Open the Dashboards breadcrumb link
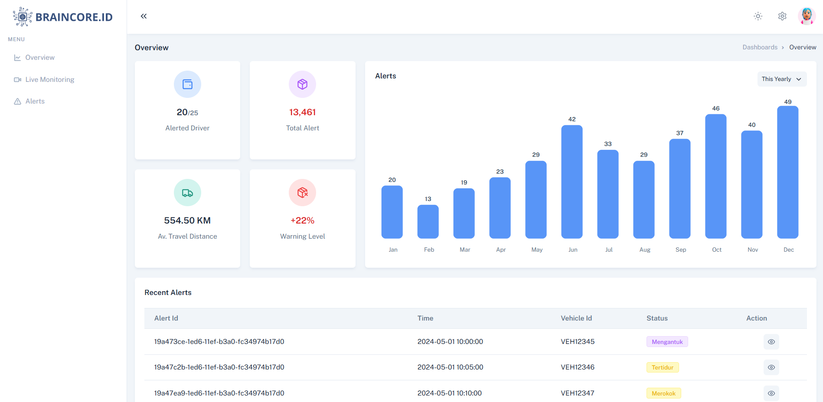Image resolution: width=823 pixels, height=402 pixels. coord(760,47)
